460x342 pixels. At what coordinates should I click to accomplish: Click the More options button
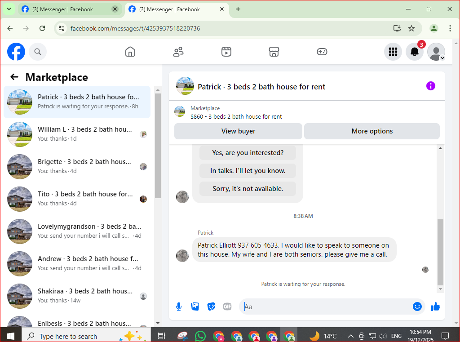coord(372,131)
